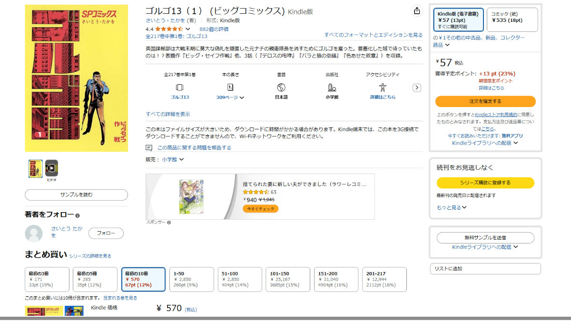Click 日本語 language text

point(281,97)
